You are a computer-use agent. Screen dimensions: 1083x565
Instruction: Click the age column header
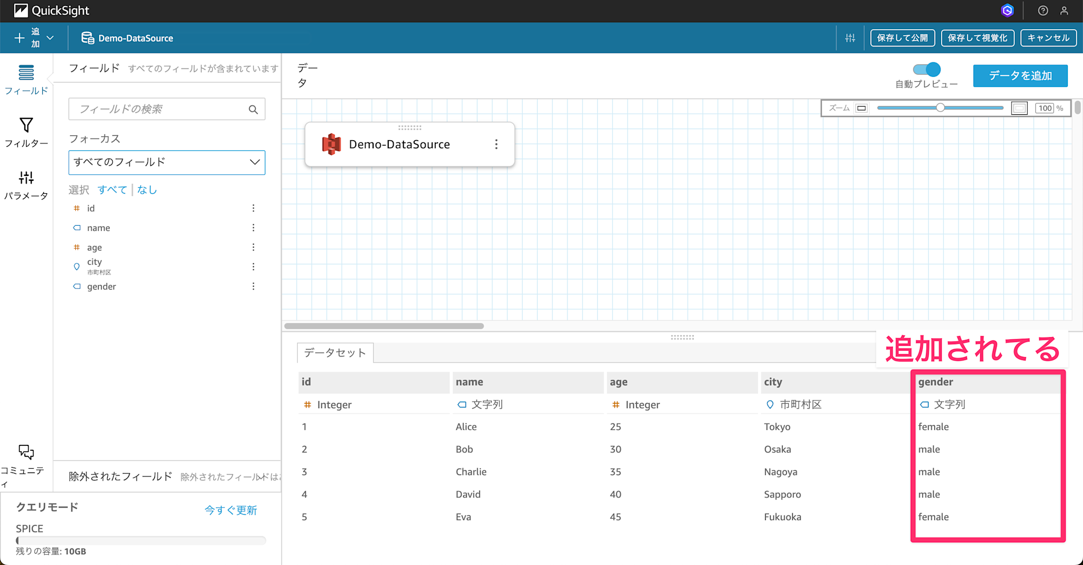point(682,382)
